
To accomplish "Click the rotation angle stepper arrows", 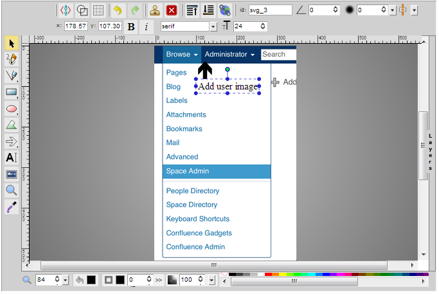I will [x=335, y=10].
